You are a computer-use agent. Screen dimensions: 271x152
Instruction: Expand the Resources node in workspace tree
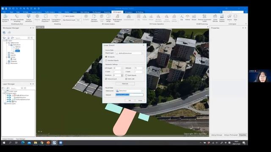(7, 63)
